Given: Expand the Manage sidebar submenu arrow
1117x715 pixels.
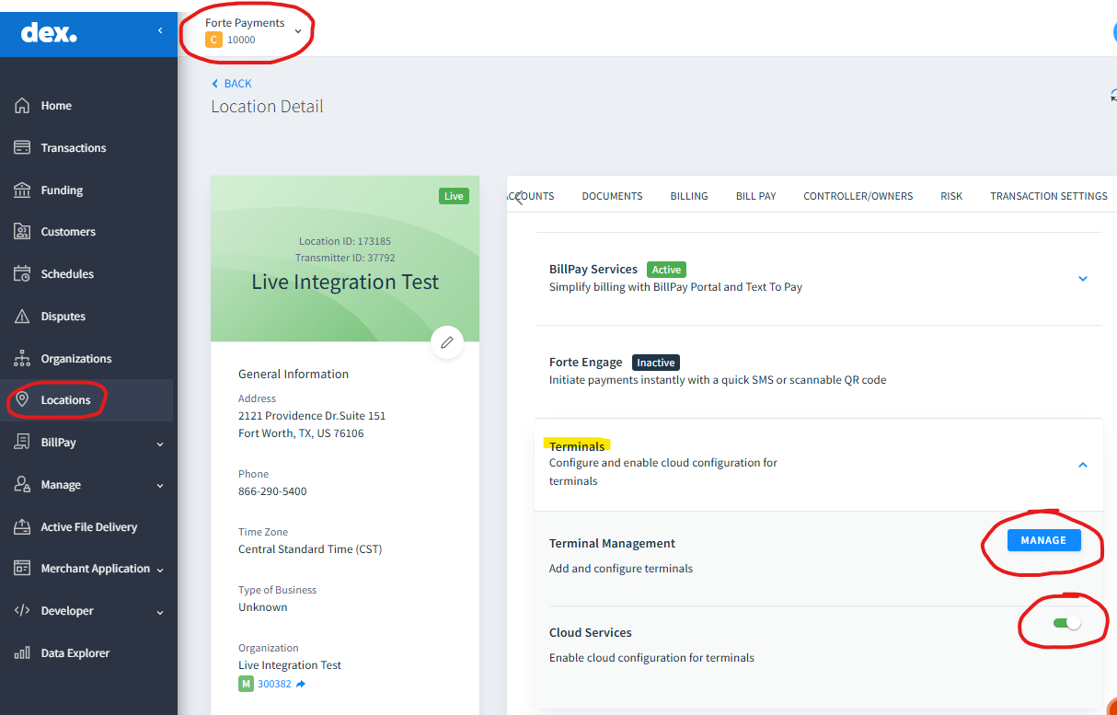Looking at the screenshot, I should tap(160, 486).
